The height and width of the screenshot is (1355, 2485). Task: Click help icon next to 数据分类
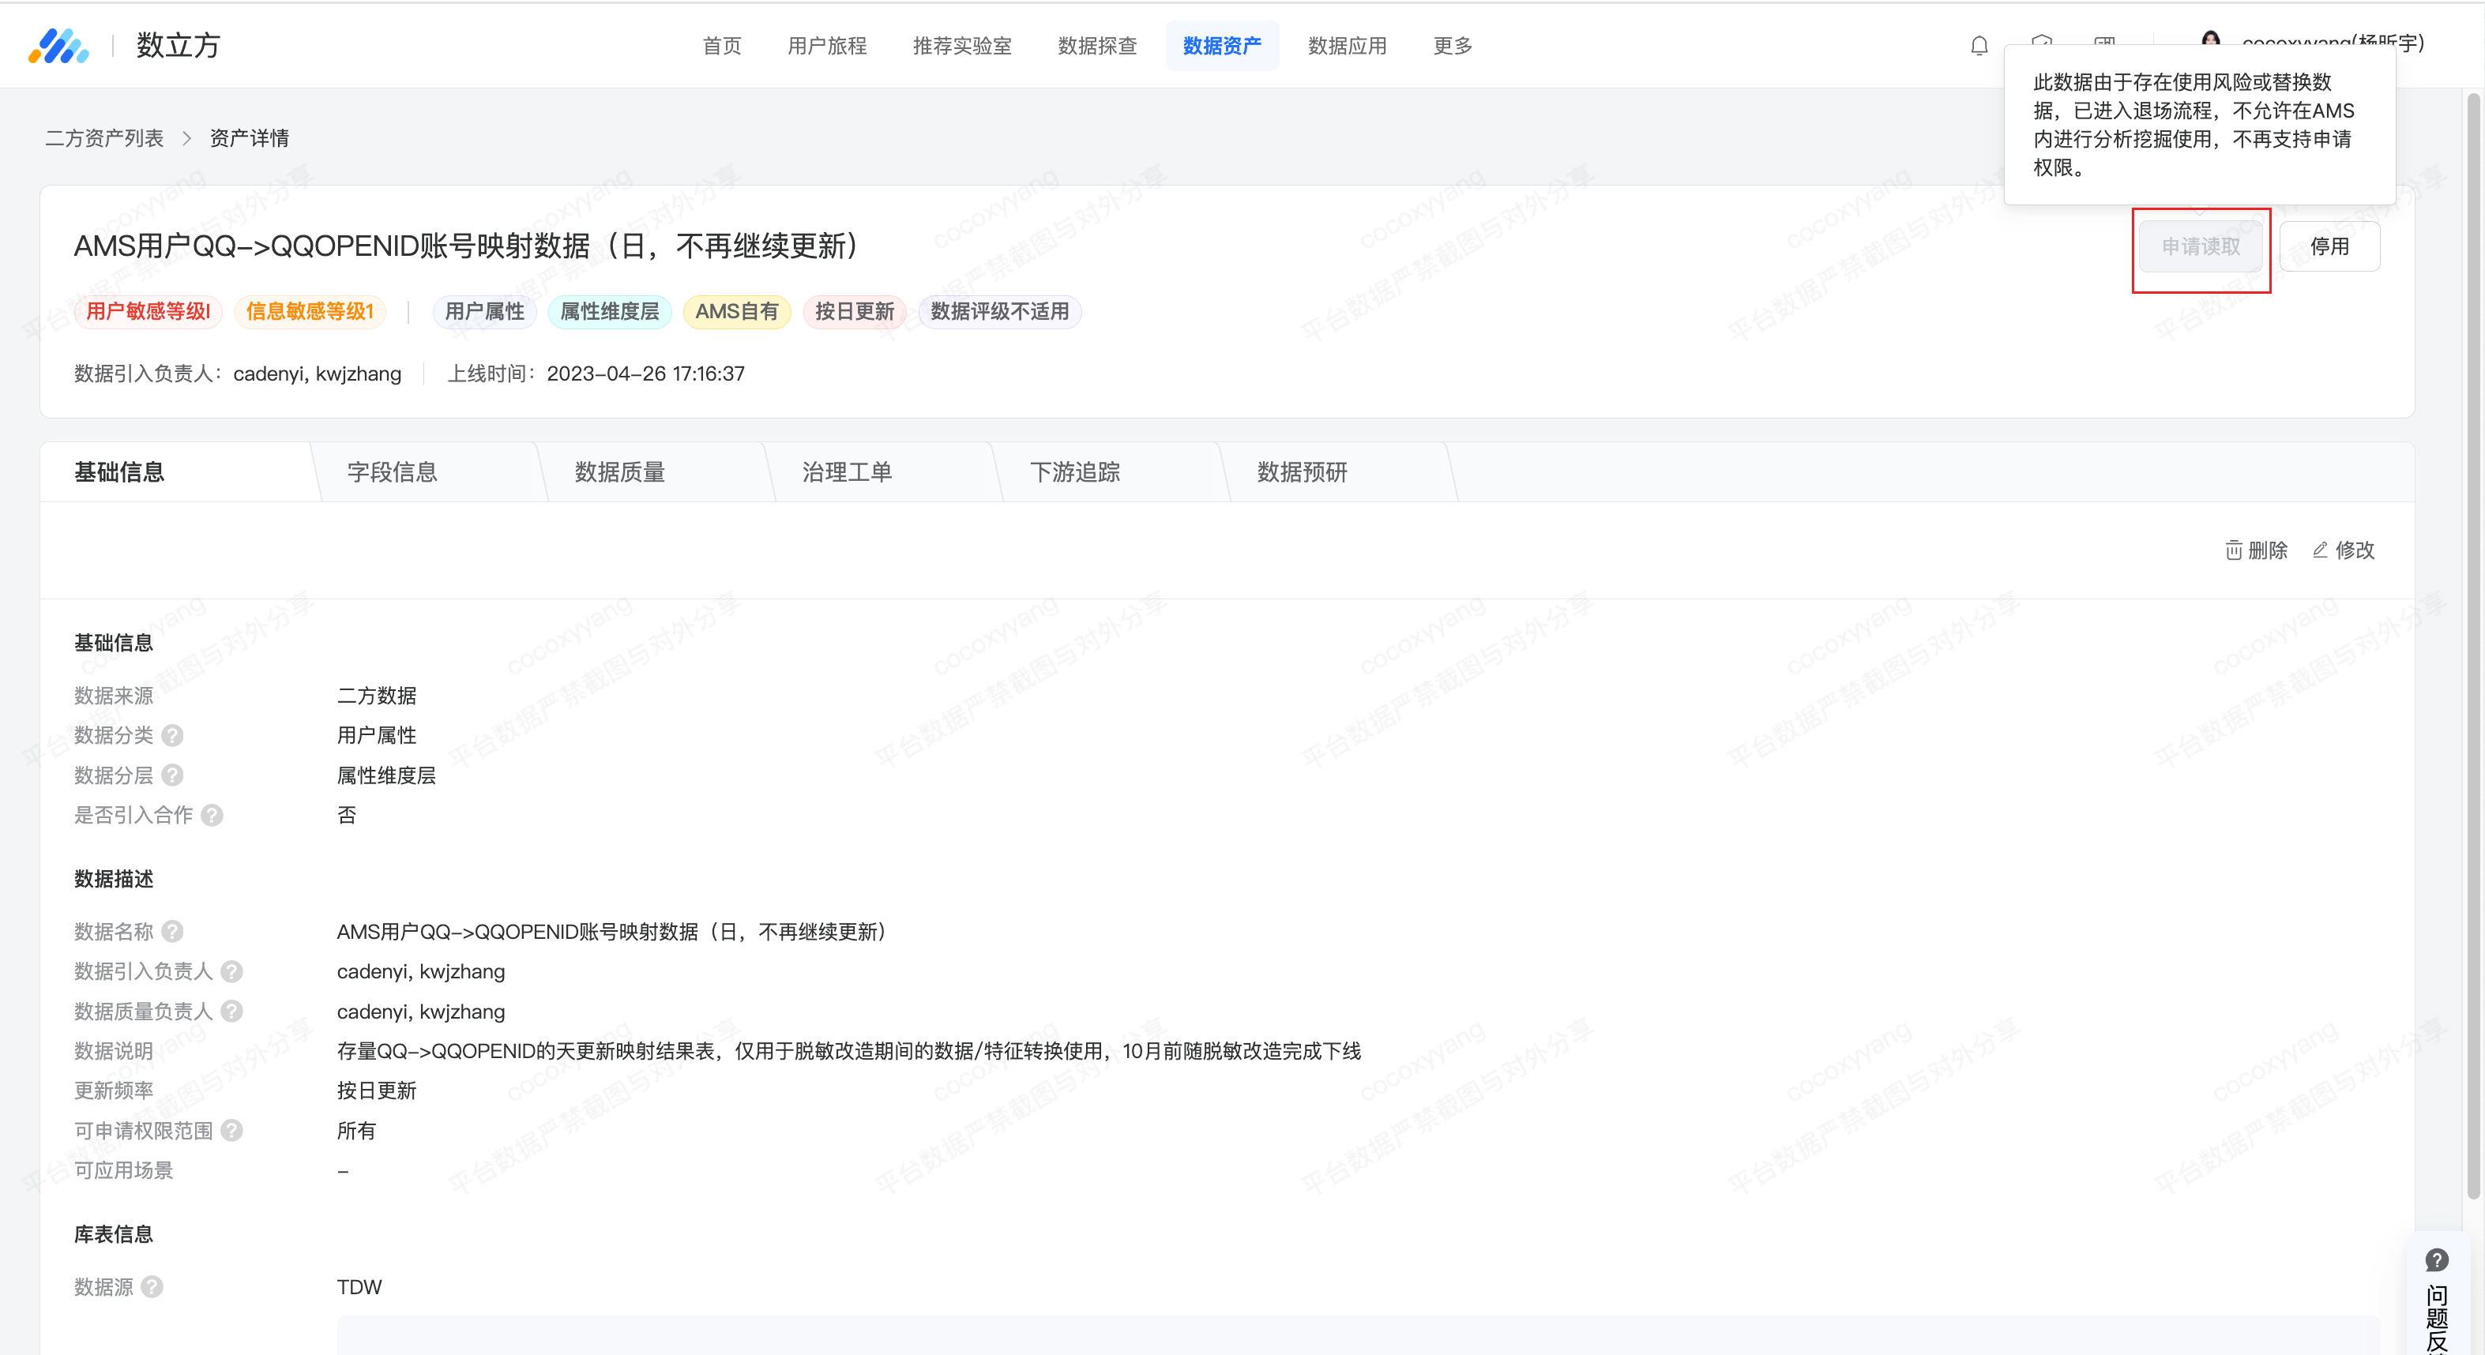173,735
